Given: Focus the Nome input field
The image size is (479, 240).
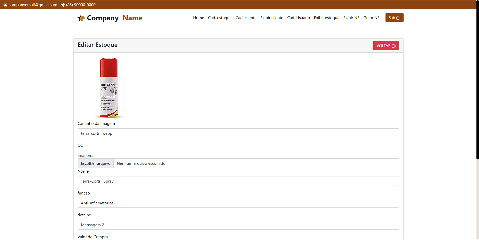Looking at the screenshot, I should 238,181.
